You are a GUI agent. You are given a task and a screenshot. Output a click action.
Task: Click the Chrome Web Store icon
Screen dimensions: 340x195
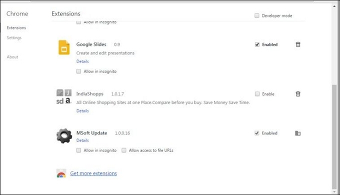(61, 173)
